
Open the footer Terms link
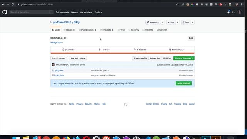[71, 104]
